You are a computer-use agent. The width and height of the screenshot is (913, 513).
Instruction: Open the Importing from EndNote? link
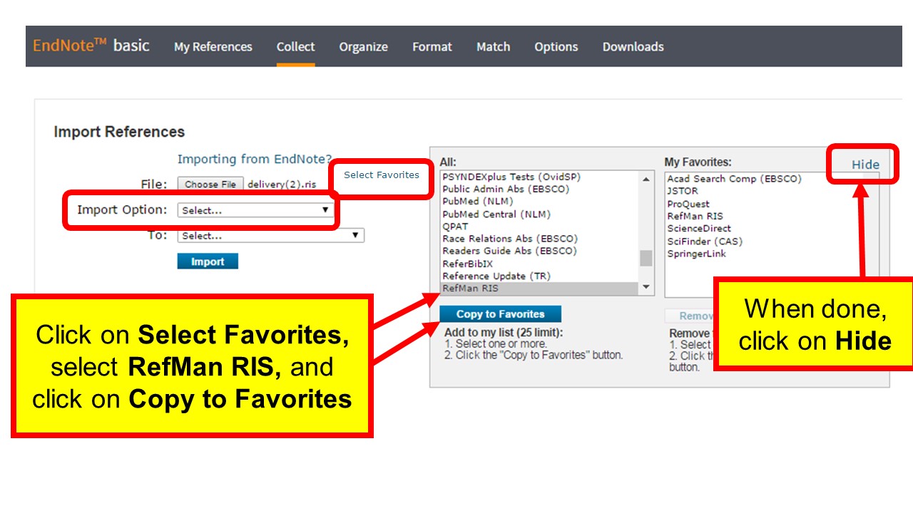255,159
